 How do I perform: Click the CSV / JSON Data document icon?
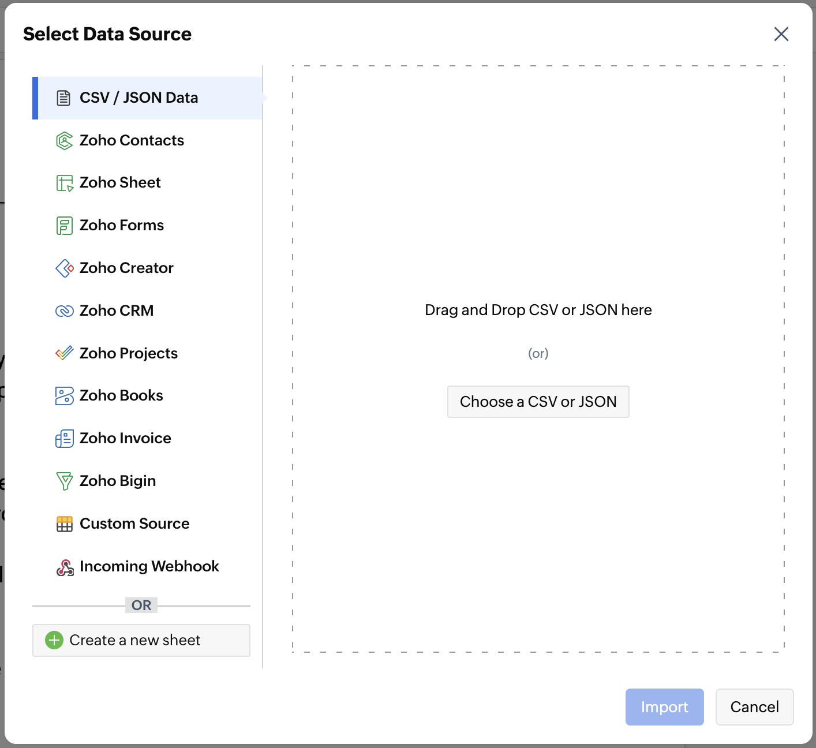tap(63, 98)
